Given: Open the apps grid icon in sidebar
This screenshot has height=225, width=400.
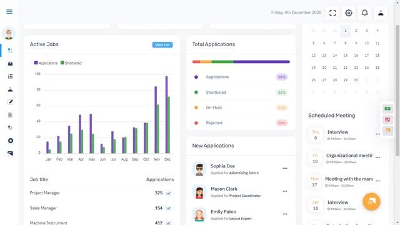Looking at the screenshot, I should pyautogui.click(x=10, y=76).
